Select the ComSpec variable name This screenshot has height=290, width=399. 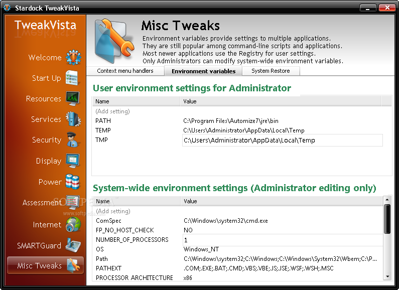pyautogui.click(x=108, y=221)
